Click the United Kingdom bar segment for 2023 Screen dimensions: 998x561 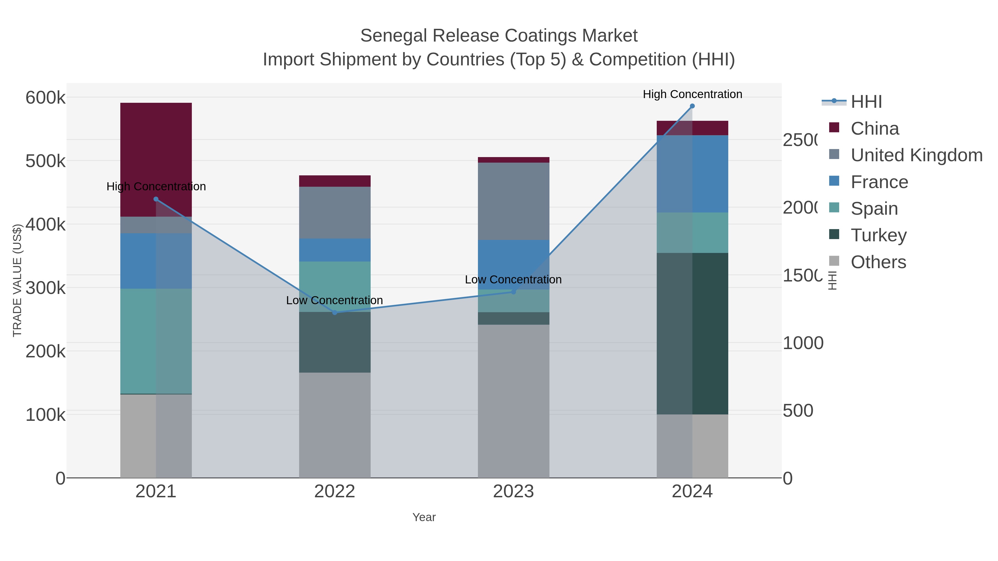[514, 201]
